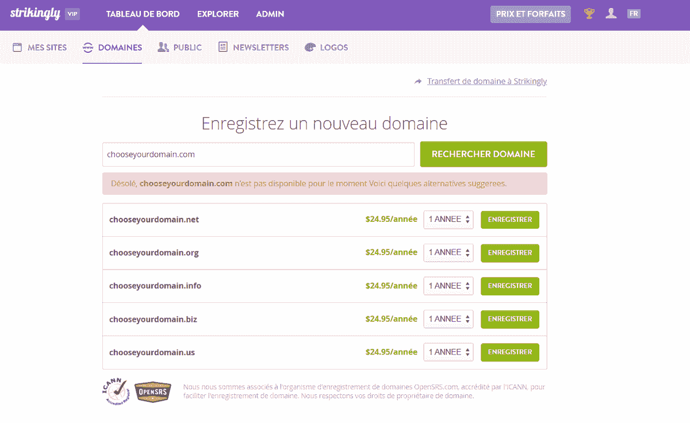The height and width of the screenshot is (423, 690).
Task: Open the trophy rewards icon
Action: pos(589,14)
